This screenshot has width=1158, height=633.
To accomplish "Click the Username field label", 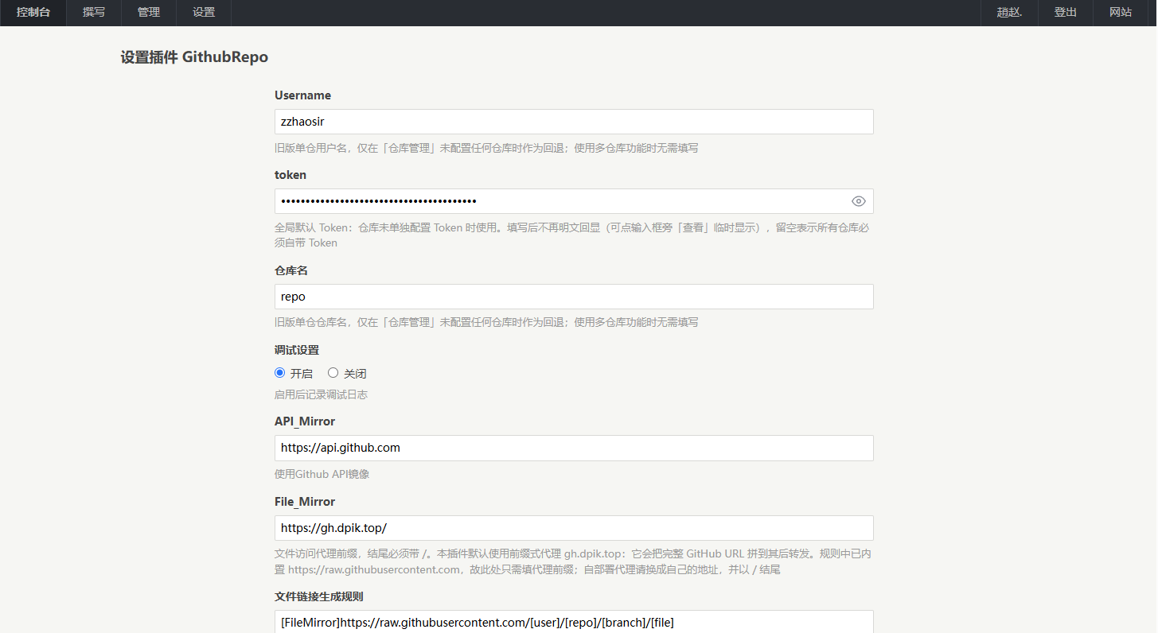I will [302, 95].
